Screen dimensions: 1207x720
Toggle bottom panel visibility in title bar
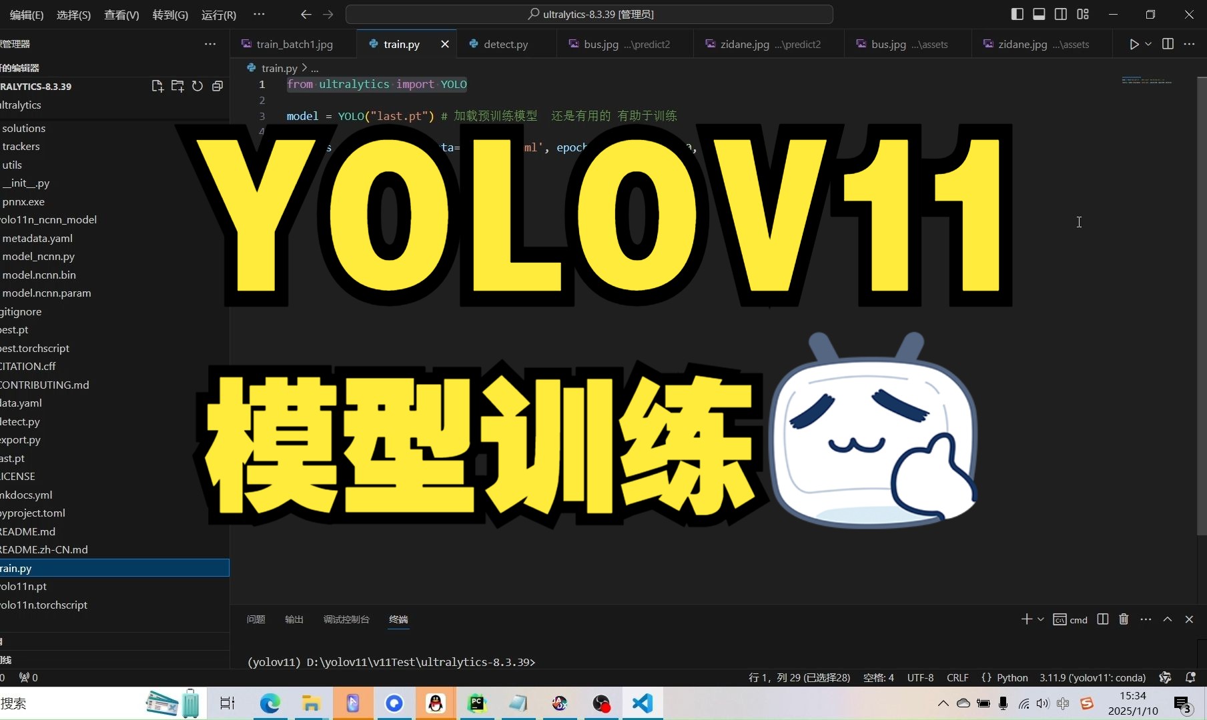[1039, 14]
